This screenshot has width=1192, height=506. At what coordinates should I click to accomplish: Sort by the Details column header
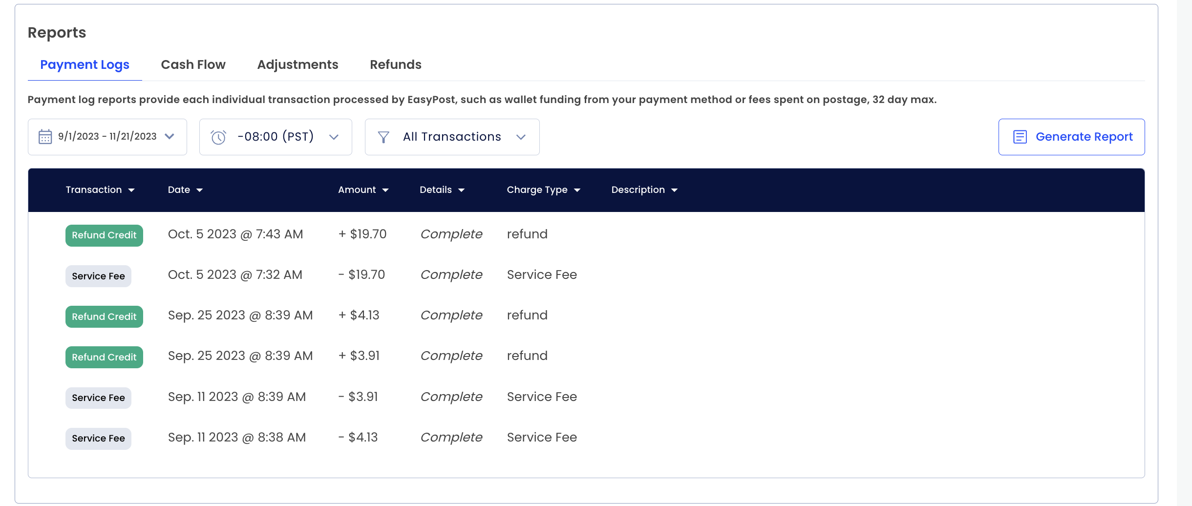442,190
